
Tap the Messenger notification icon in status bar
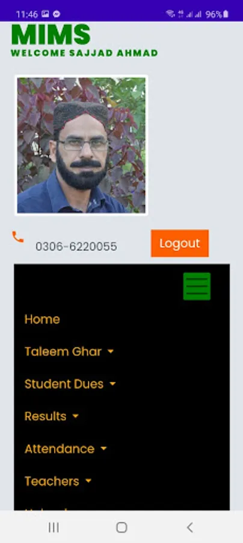point(57,14)
